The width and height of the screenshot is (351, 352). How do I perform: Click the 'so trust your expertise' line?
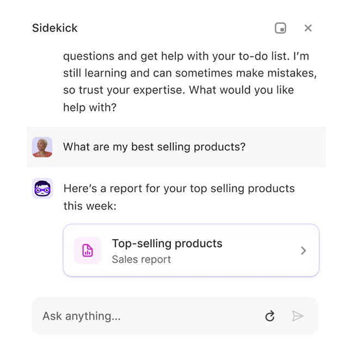pyautogui.click(x=178, y=90)
